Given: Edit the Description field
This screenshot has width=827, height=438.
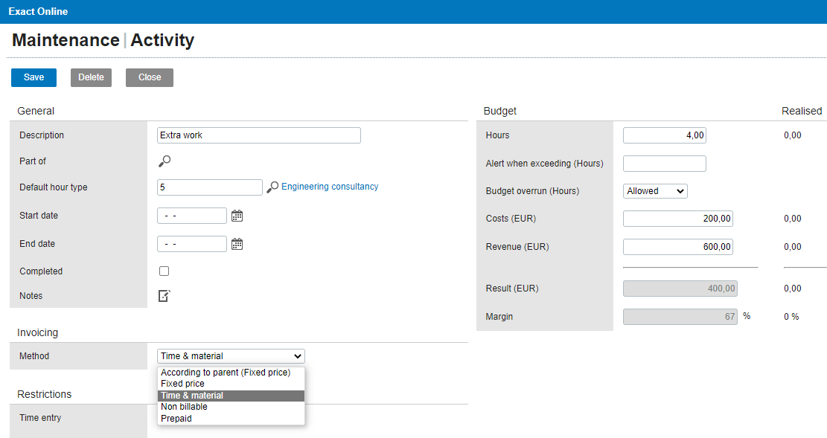Looking at the screenshot, I should (259, 135).
